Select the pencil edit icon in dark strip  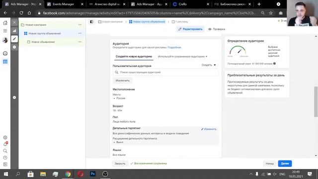coord(14,39)
